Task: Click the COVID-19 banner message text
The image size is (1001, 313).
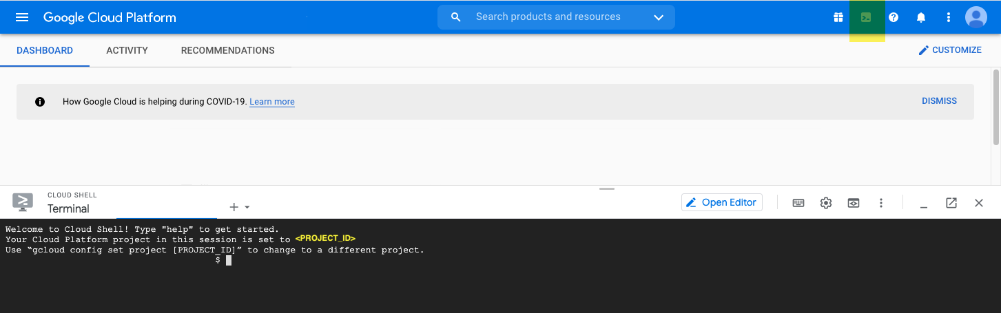Action: click(154, 102)
